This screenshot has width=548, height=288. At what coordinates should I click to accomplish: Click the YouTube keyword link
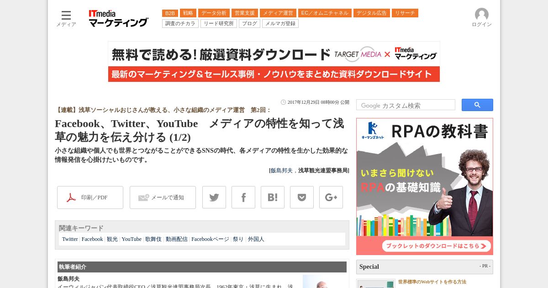click(x=132, y=239)
